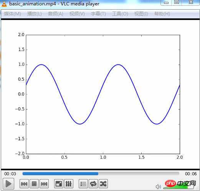Screen dimensions: 200x191
Task: Open the 视图(I) menu
Action: [141, 14]
